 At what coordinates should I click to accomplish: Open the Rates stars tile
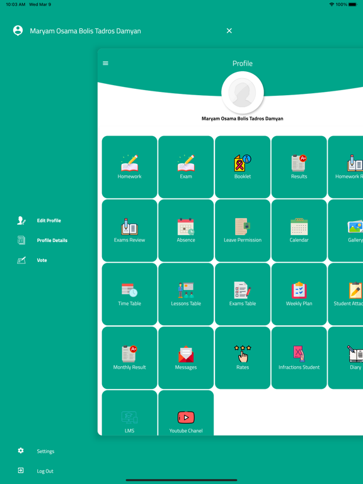click(243, 358)
